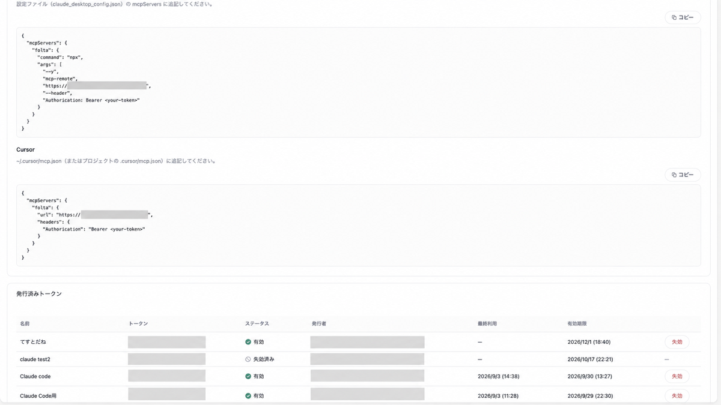Image resolution: width=721 pixels, height=405 pixels.
Task: Click the "url": "https:// line in Cursor config
Action: [96, 215]
